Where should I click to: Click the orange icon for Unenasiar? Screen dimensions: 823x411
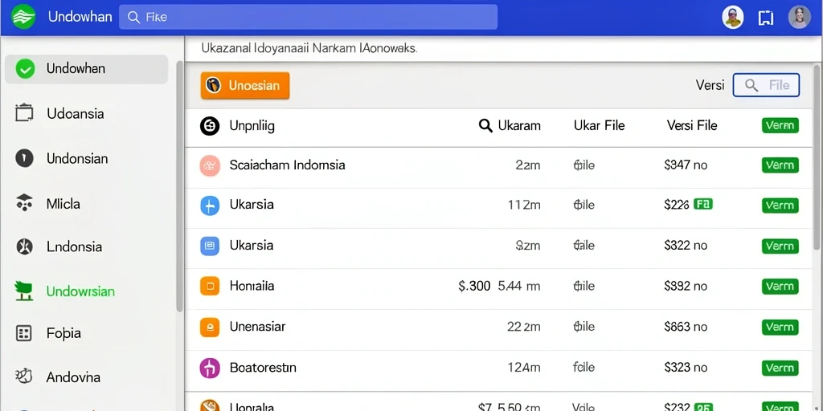tap(210, 328)
